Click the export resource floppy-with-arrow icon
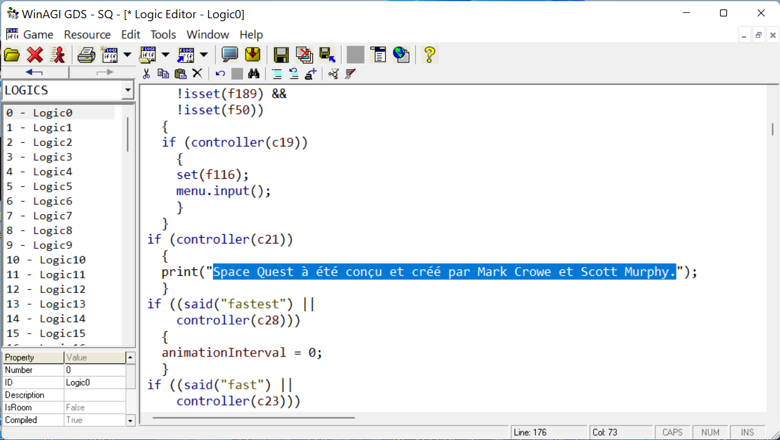This screenshot has width=780, height=440. tap(327, 55)
